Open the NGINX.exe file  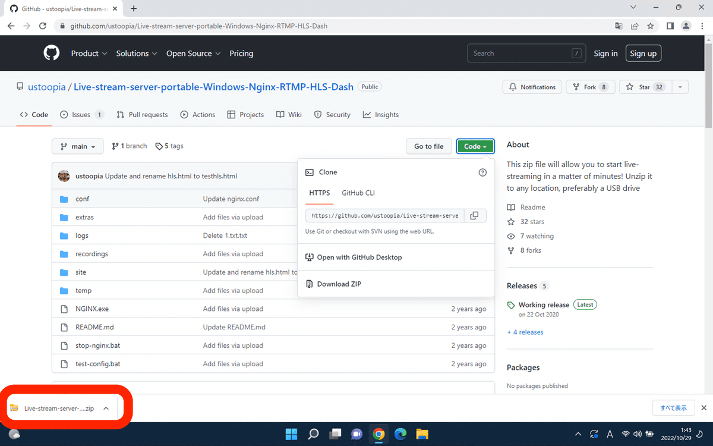(x=92, y=309)
